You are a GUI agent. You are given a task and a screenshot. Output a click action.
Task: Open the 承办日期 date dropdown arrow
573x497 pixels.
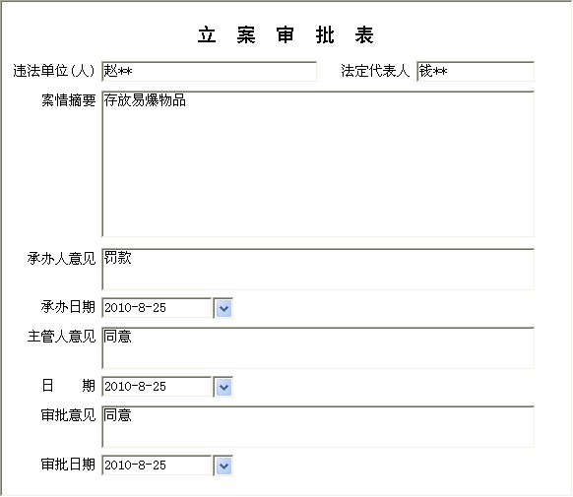tap(223, 309)
